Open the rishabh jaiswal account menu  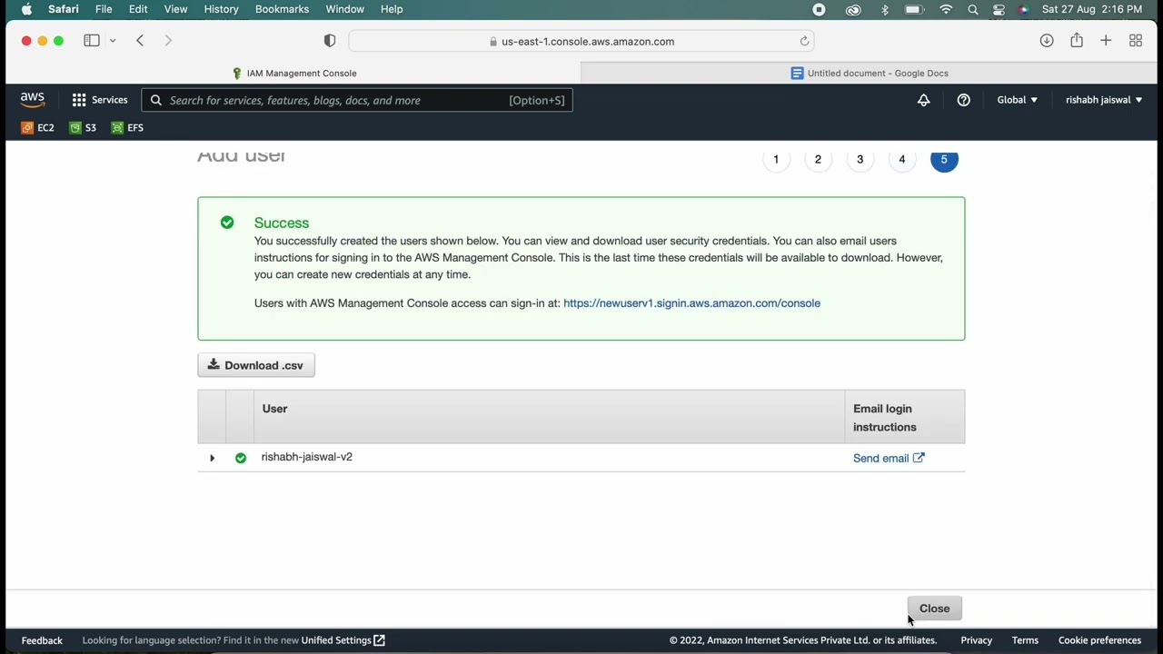pos(1104,100)
